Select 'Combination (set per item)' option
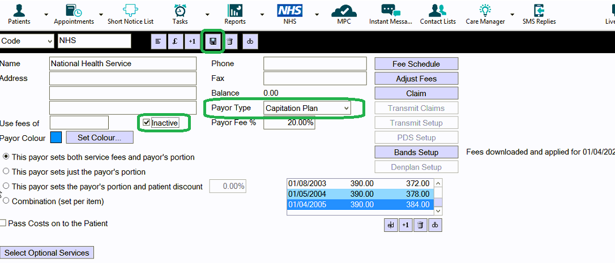Viewport: 615px width, 263px height. pyautogui.click(x=6, y=201)
